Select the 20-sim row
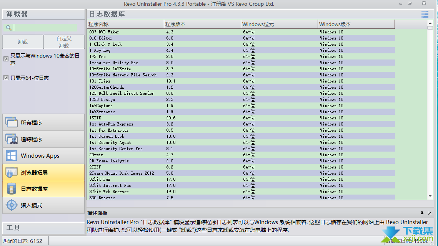This screenshot has width=438, height=246. pyautogui.click(x=241, y=155)
